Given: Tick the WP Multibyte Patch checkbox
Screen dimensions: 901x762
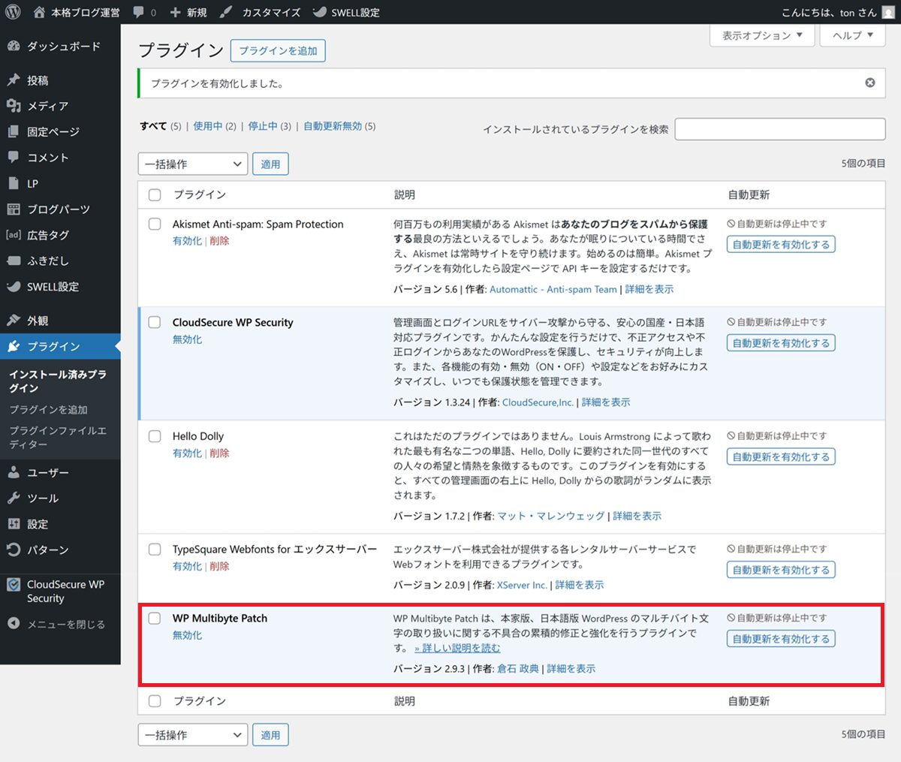Looking at the screenshot, I should pyautogui.click(x=155, y=619).
